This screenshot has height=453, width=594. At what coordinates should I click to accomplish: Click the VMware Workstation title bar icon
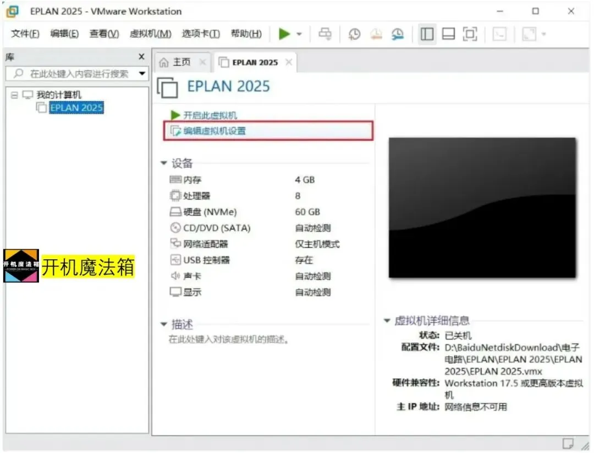pos(13,12)
